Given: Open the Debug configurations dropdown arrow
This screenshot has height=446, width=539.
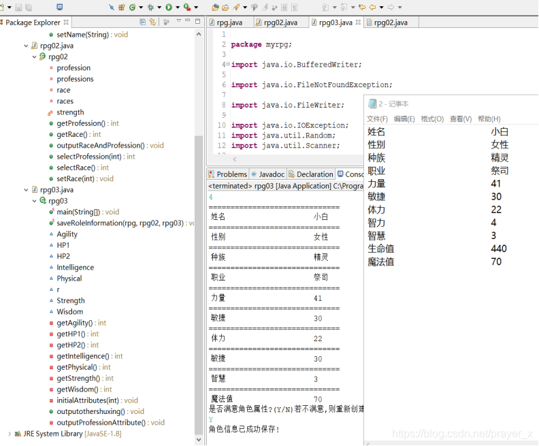Looking at the screenshot, I should [x=159, y=7].
